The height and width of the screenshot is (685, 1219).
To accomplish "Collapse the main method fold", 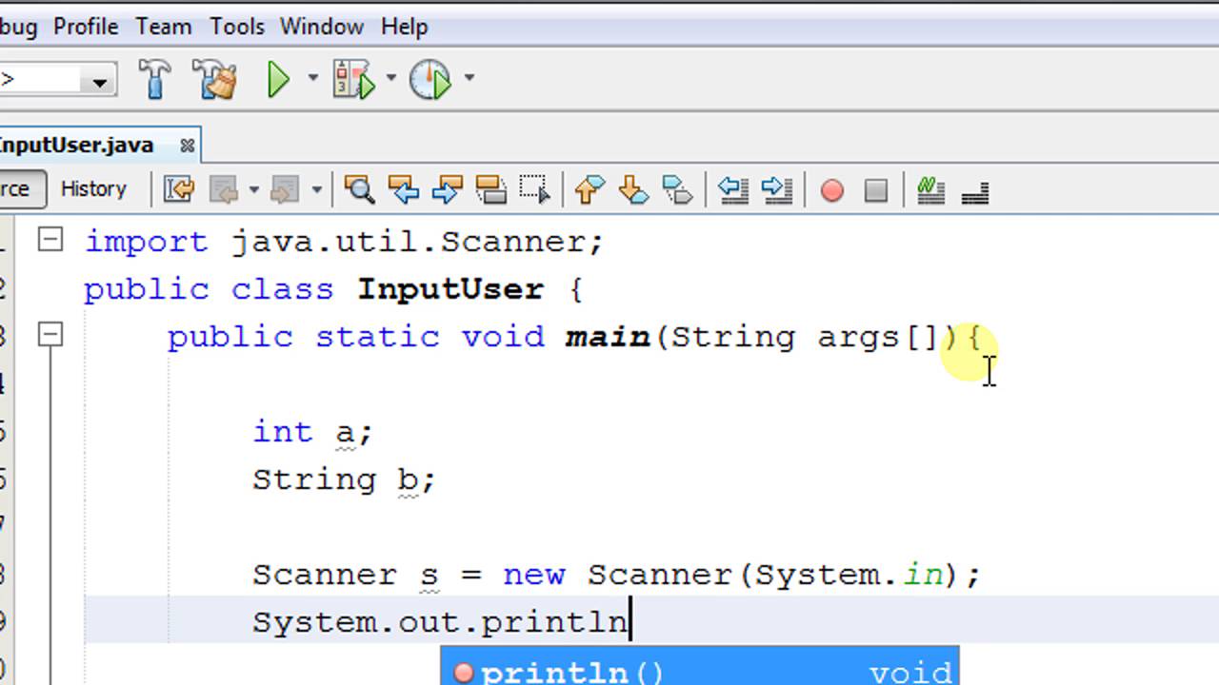I will (50, 335).
